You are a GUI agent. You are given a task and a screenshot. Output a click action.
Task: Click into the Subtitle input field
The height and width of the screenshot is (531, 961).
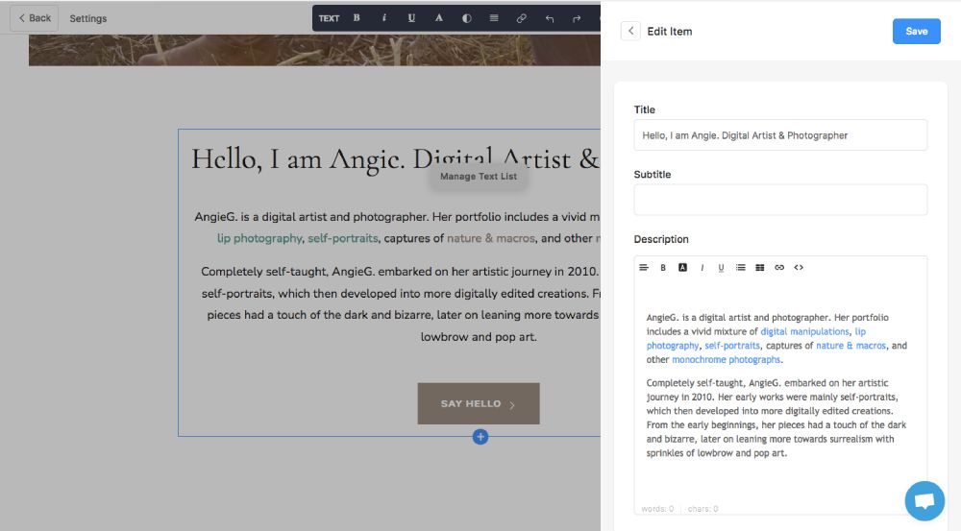click(780, 200)
